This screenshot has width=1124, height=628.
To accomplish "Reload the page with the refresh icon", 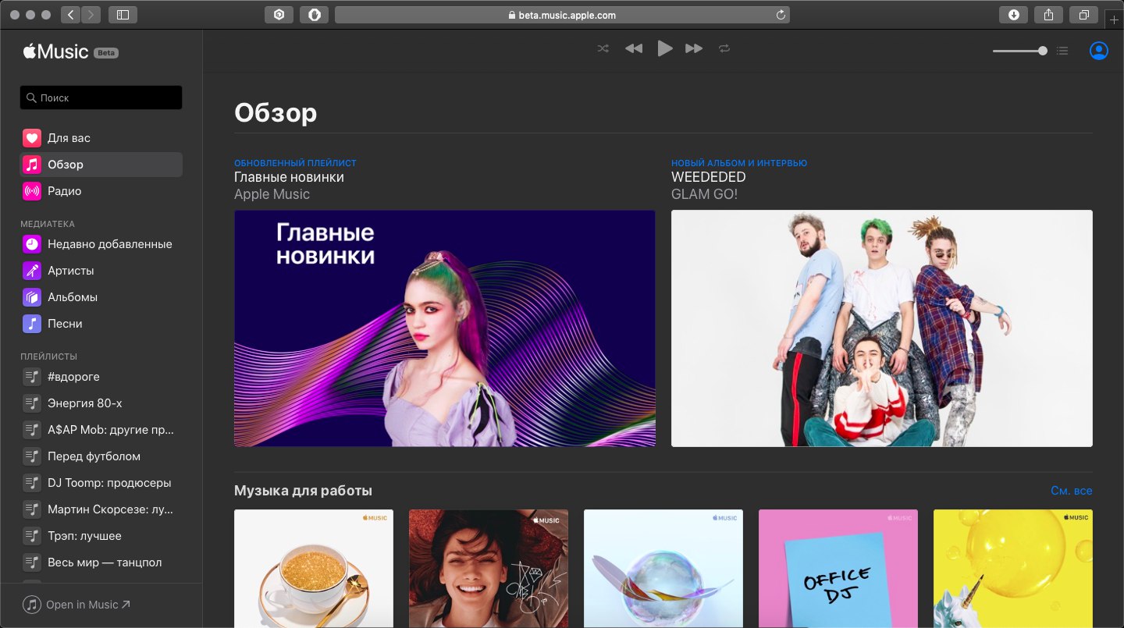I will [781, 14].
